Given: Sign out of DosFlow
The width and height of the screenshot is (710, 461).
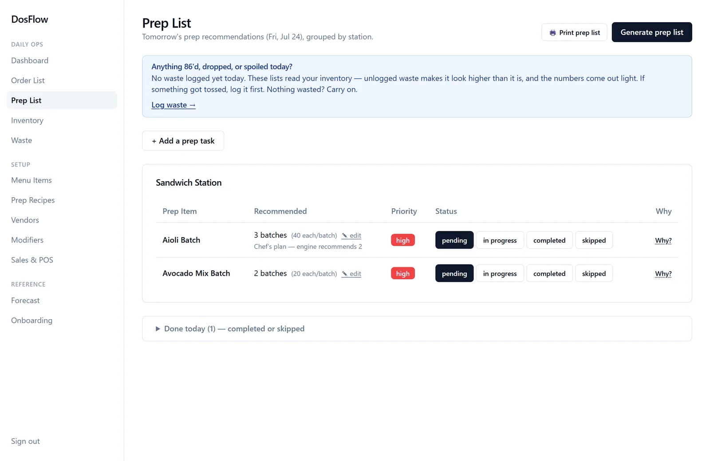Looking at the screenshot, I should 25,441.
